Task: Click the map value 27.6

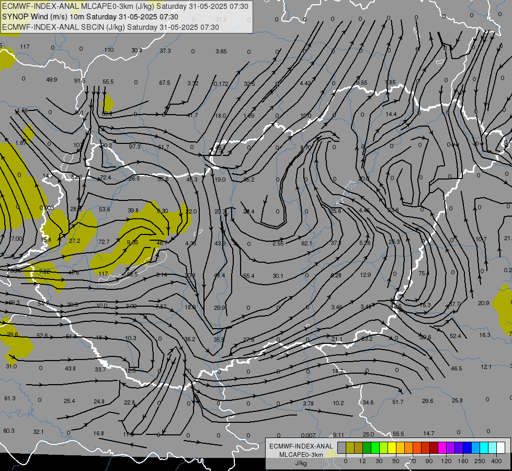Action: [248, 340]
